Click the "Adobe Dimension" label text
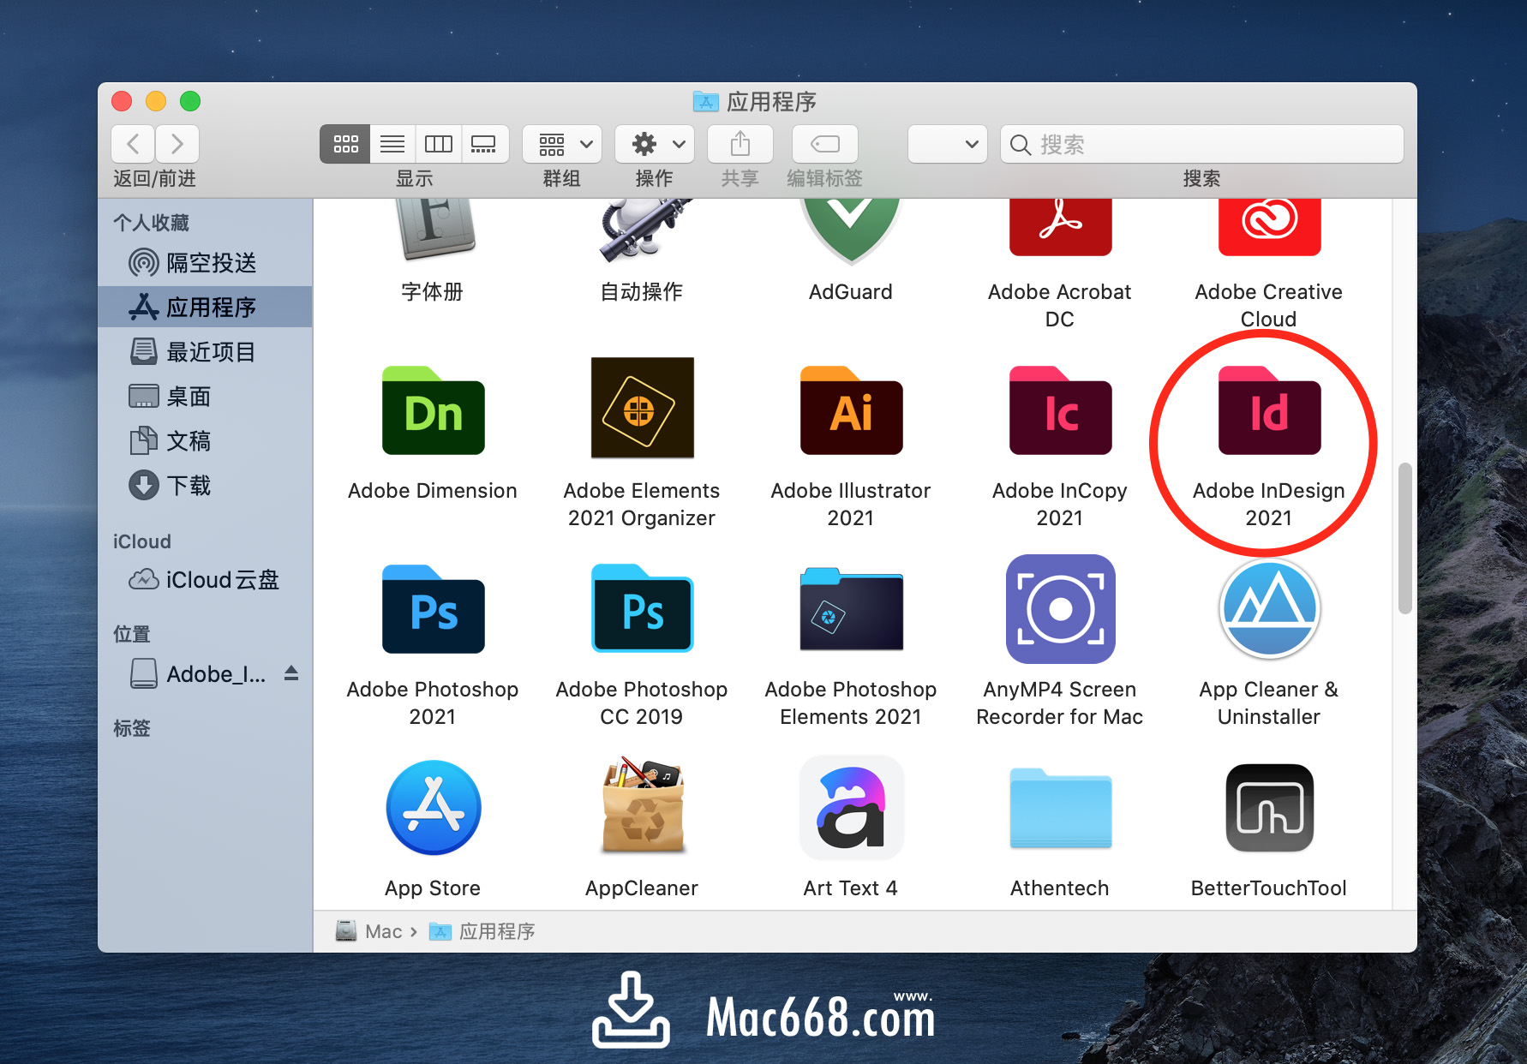 click(x=433, y=491)
